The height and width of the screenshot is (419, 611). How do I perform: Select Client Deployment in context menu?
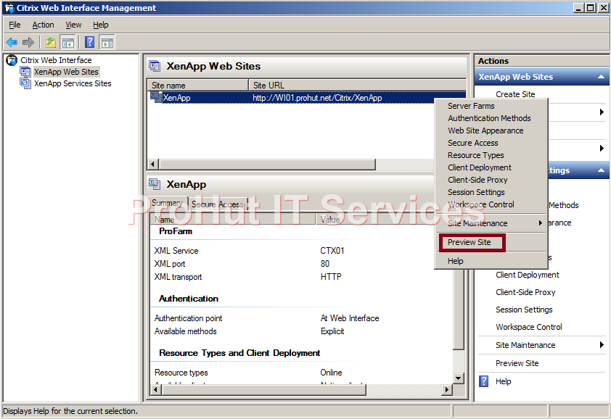pos(480,167)
